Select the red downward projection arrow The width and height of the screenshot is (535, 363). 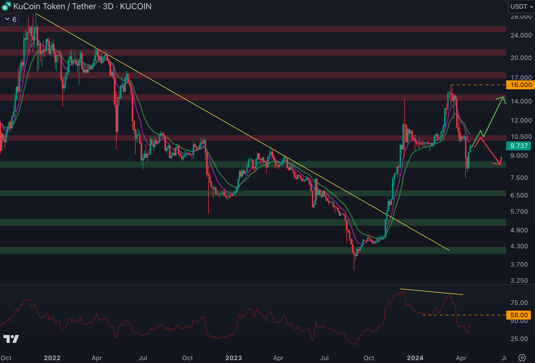click(490, 151)
